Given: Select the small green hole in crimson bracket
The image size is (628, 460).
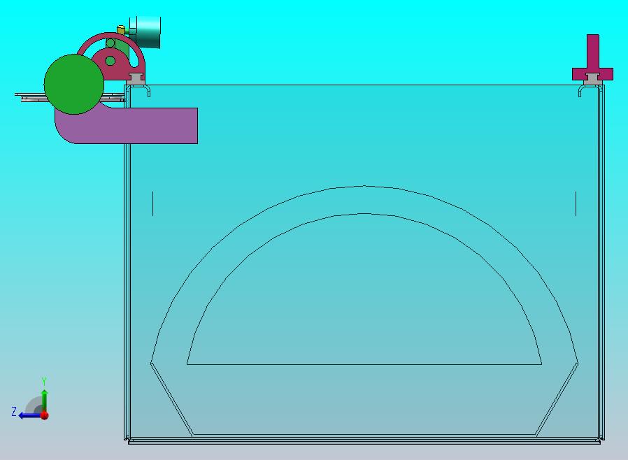Looking at the screenshot, I should pyautogui.click(x=110, y=62).
